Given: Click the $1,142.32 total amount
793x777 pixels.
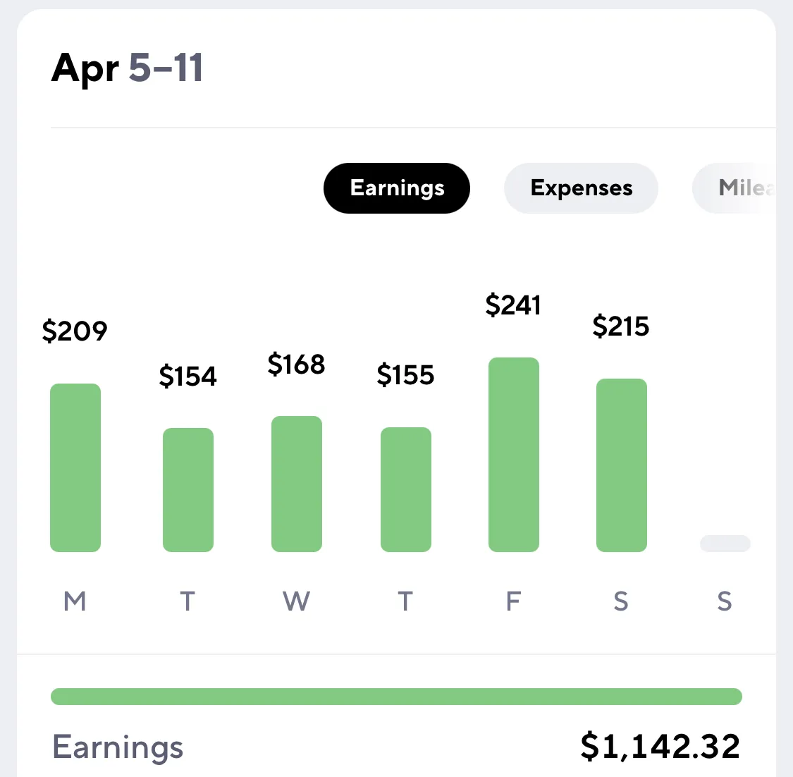Looking at the screenshot, I should 660,746.
